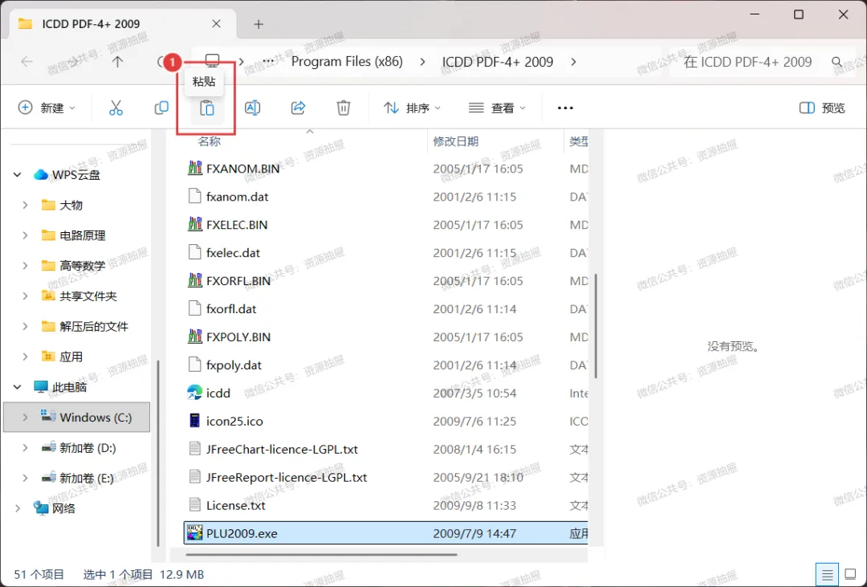Switch to large icons view in status bar

851,575
